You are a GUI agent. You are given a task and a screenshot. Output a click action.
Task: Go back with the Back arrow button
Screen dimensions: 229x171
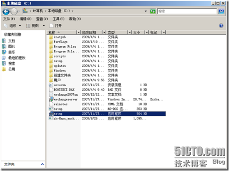tap(6, 11)
